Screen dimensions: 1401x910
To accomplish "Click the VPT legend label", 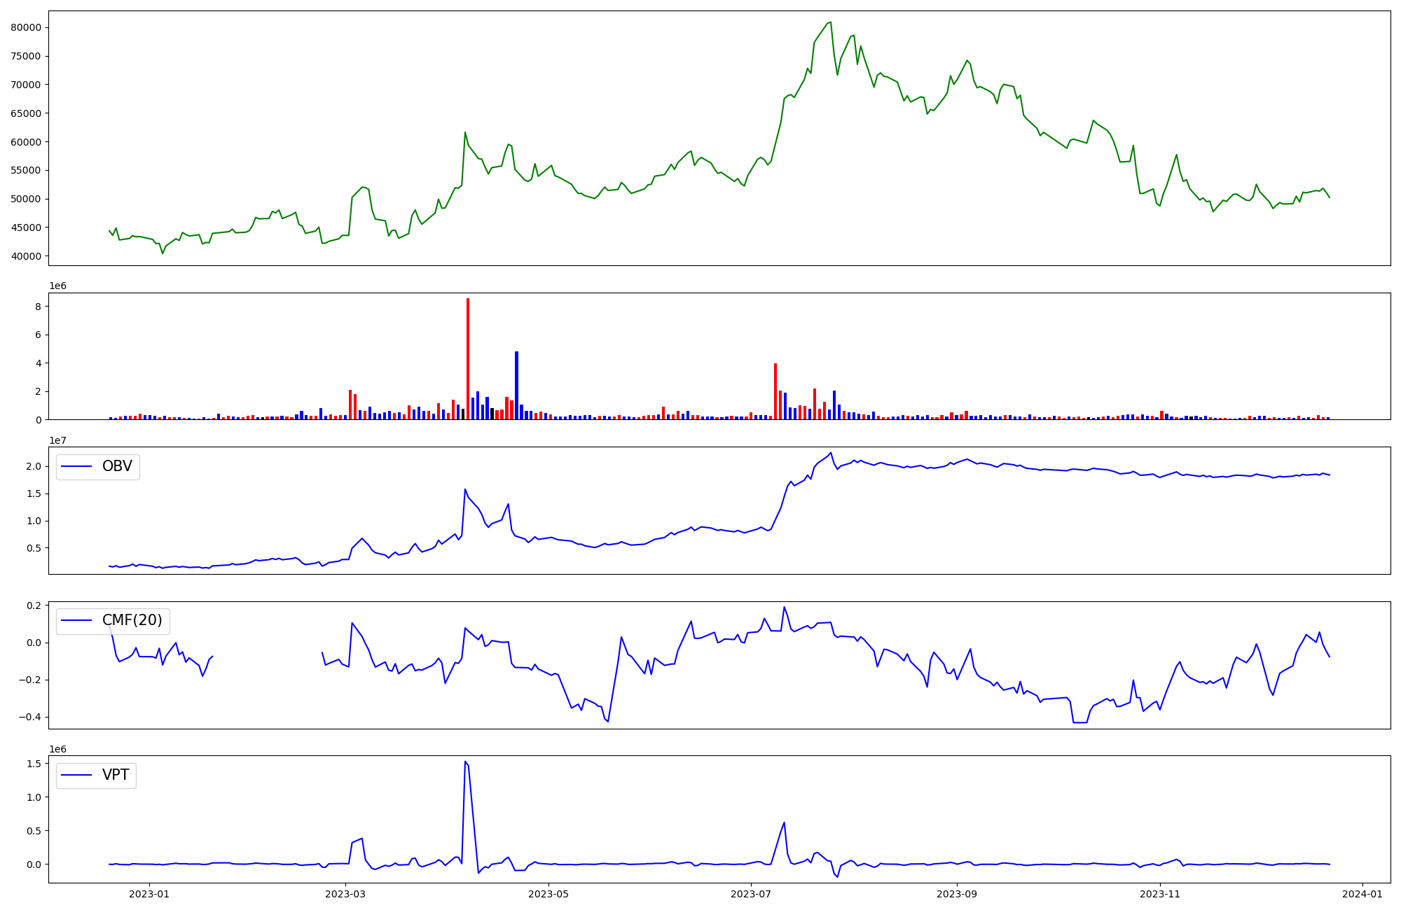I will (116, 775).
